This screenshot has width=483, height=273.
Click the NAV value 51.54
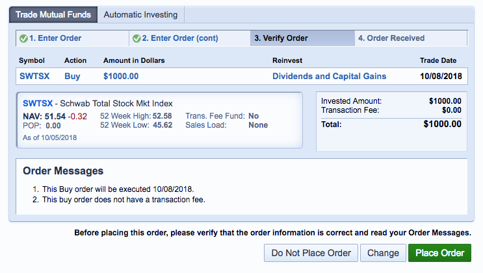tap(55, 116)
